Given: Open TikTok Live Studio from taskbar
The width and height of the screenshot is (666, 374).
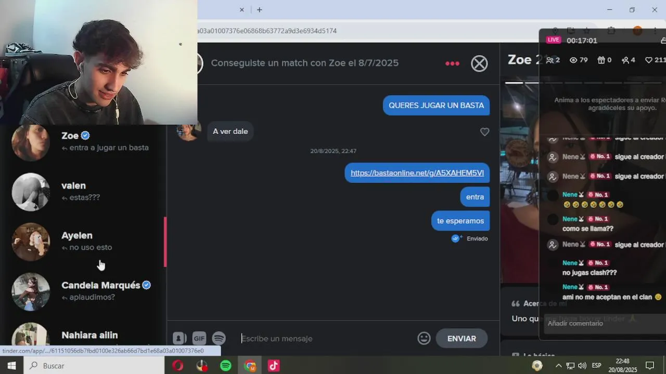Looking at the screenshot, I should pos(274,366).
